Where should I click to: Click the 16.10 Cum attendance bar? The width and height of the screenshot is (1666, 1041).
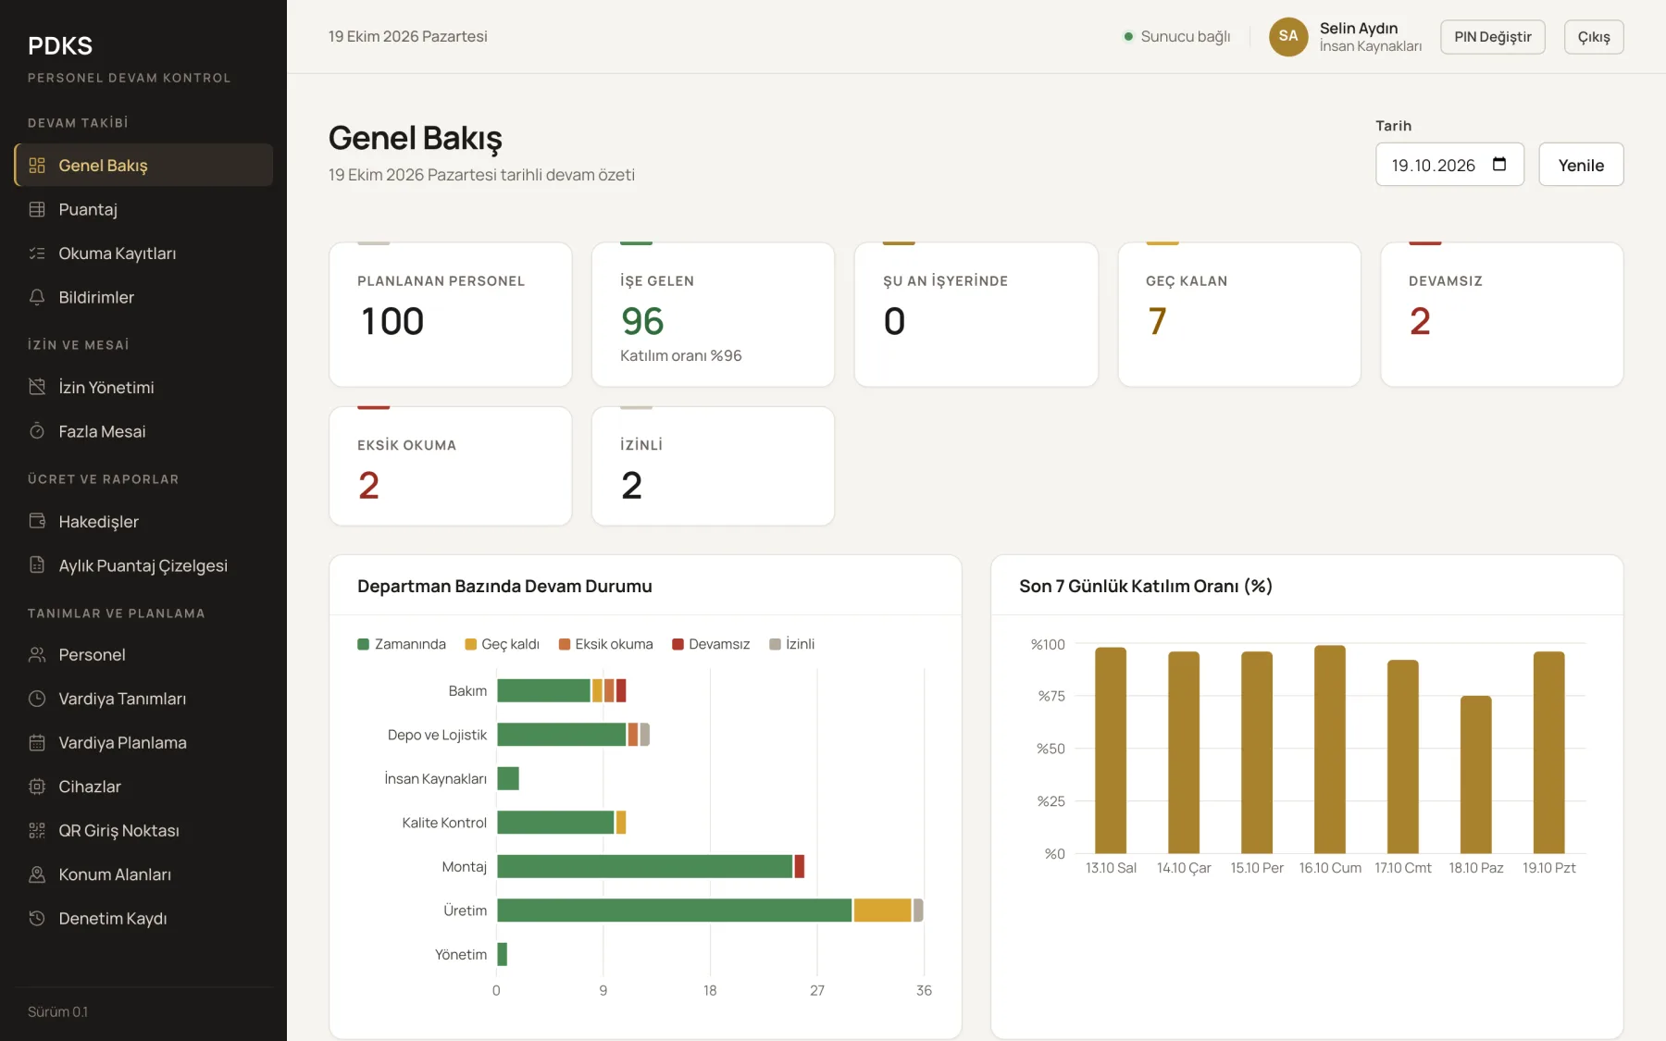click(x=1330, y=750)
